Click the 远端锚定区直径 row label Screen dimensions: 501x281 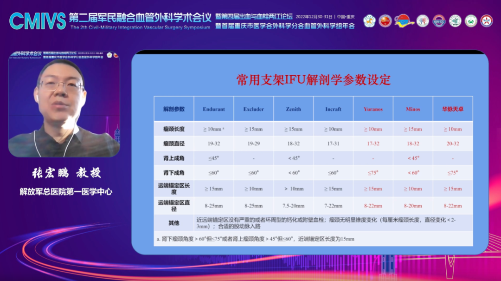(x=174, y=205)
